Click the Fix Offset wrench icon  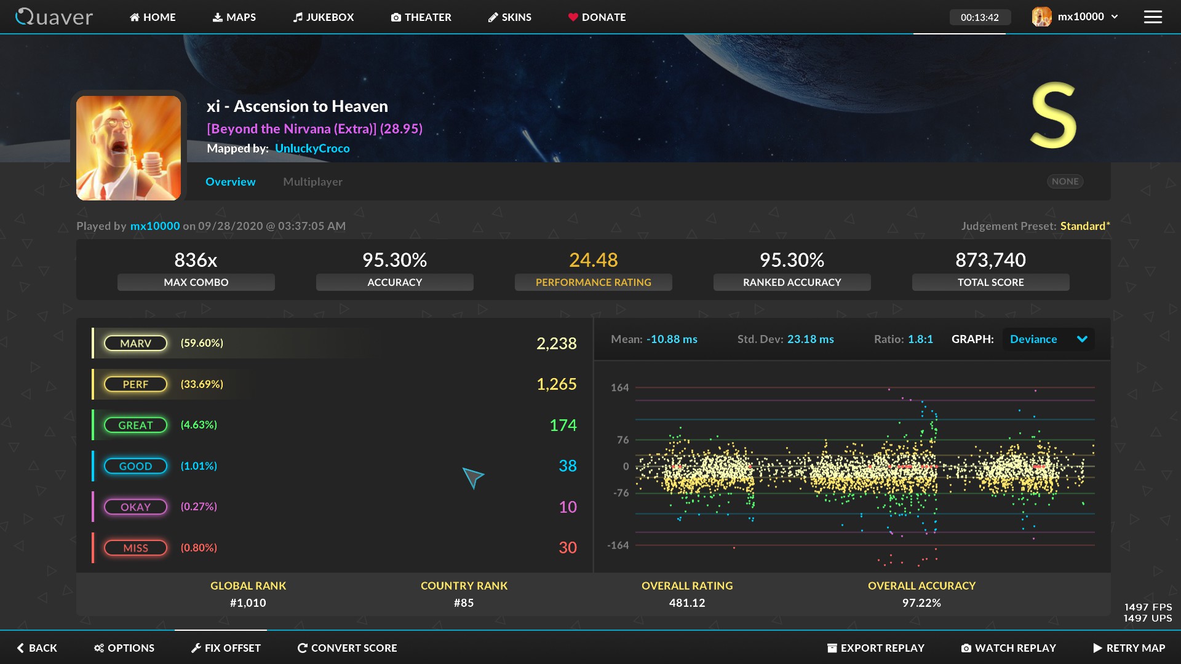[196, 648]
